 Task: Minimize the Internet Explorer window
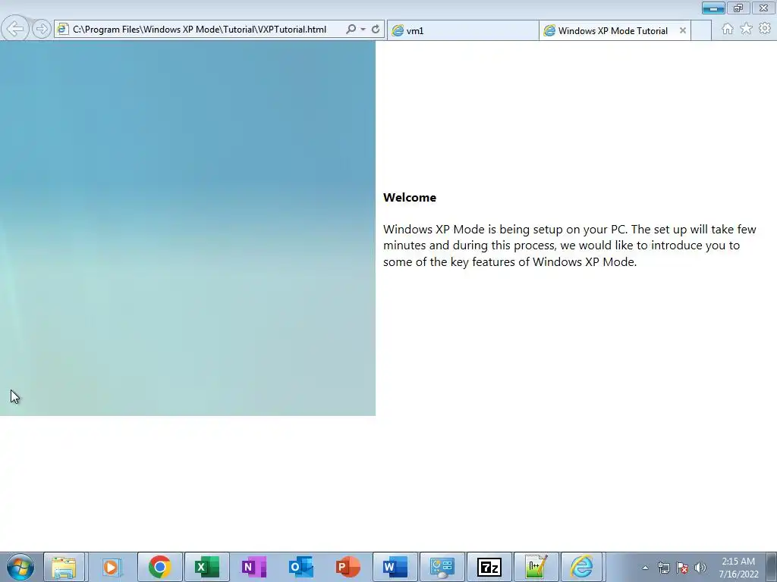pos(713,8)
